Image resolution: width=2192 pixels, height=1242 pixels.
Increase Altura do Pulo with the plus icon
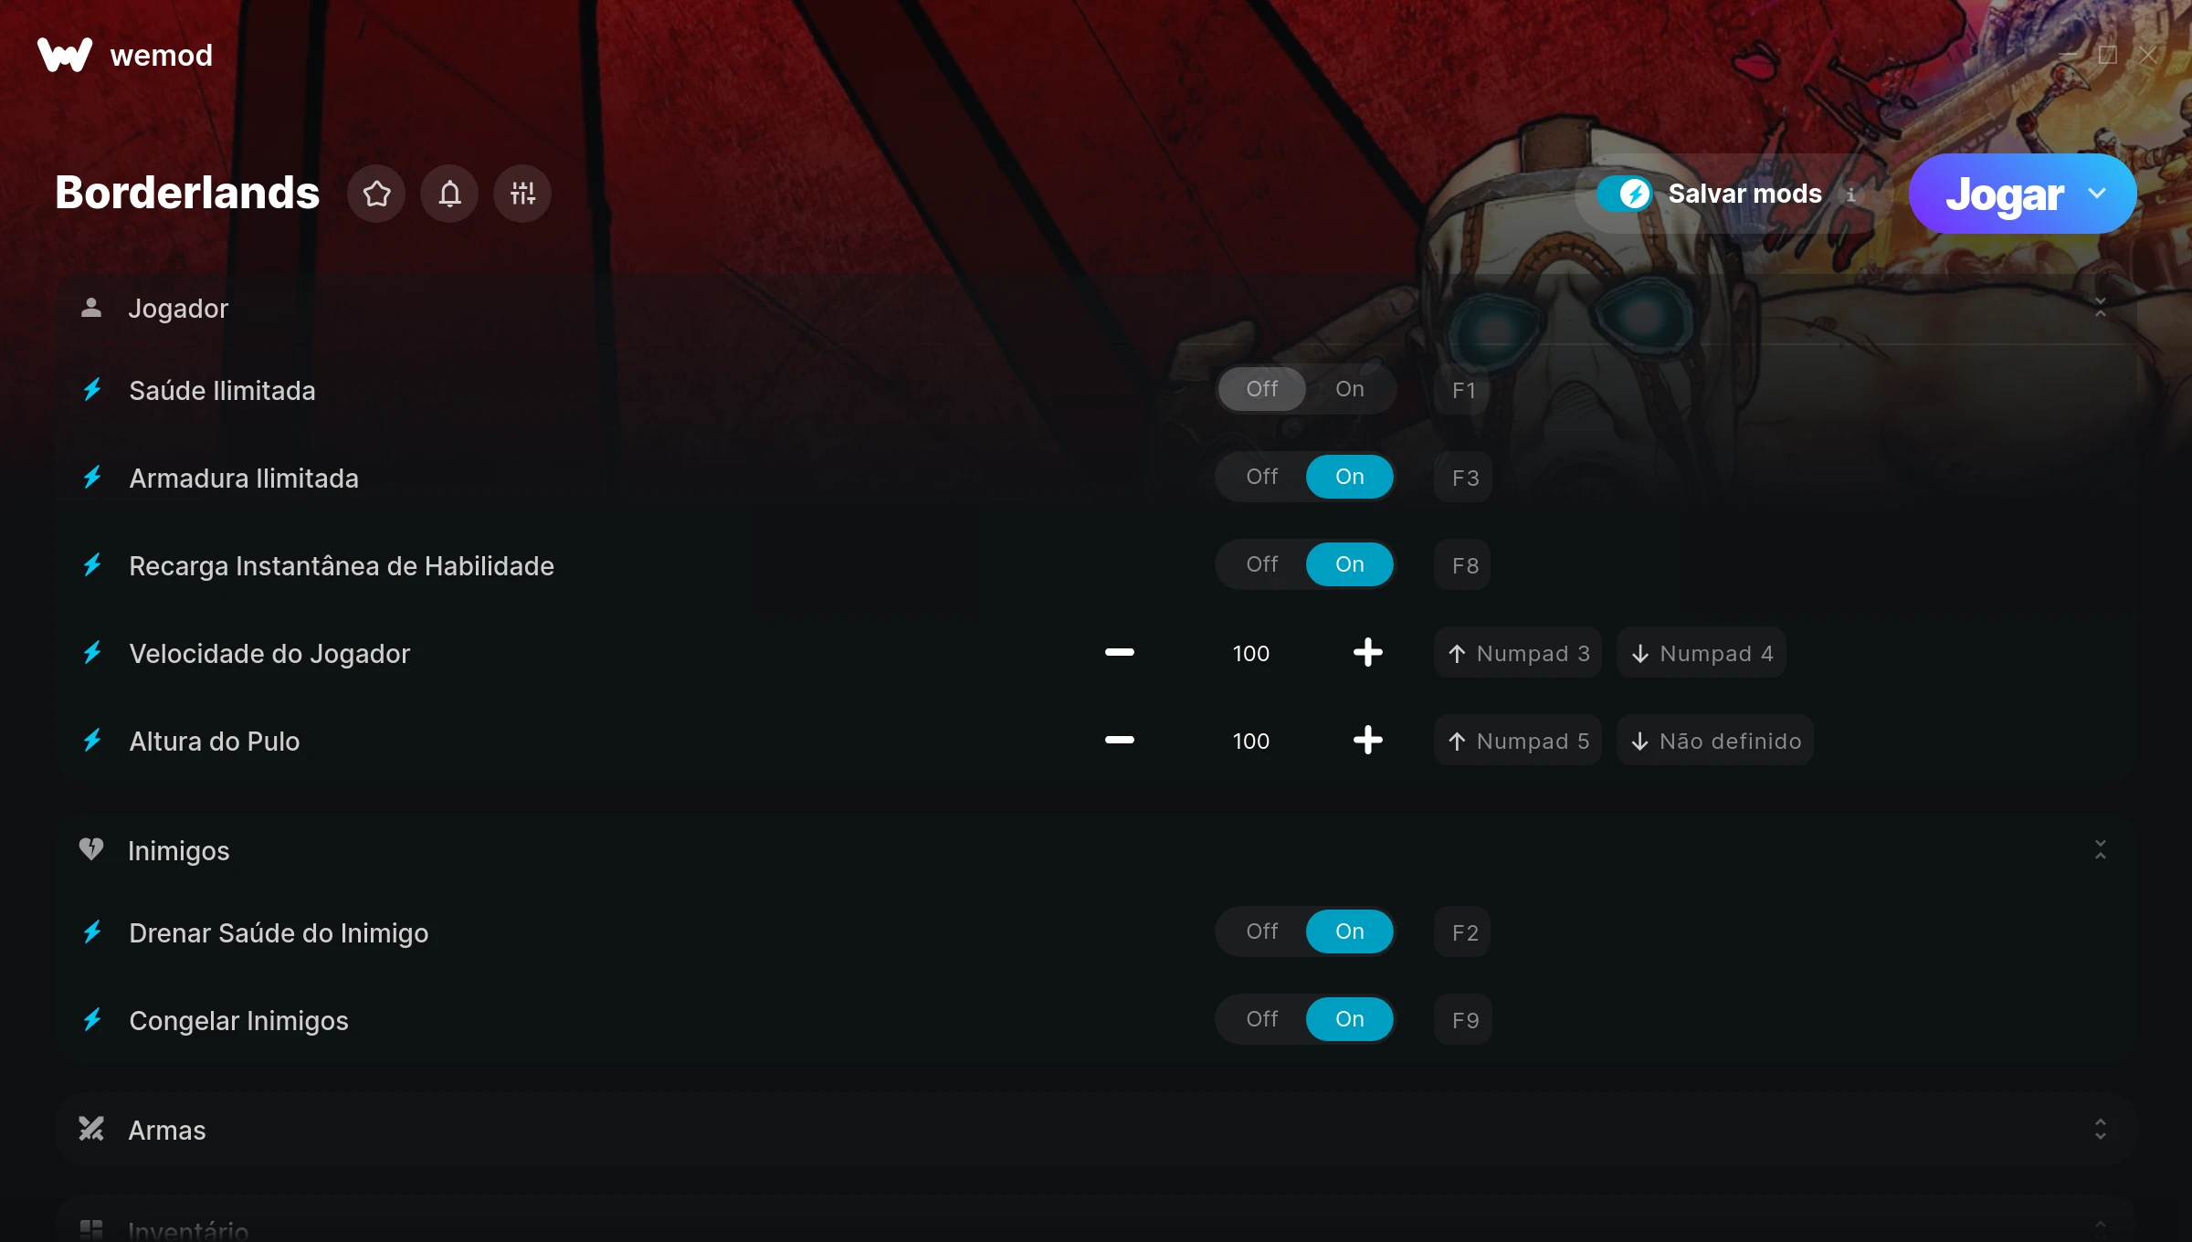tap(1367, 740)
